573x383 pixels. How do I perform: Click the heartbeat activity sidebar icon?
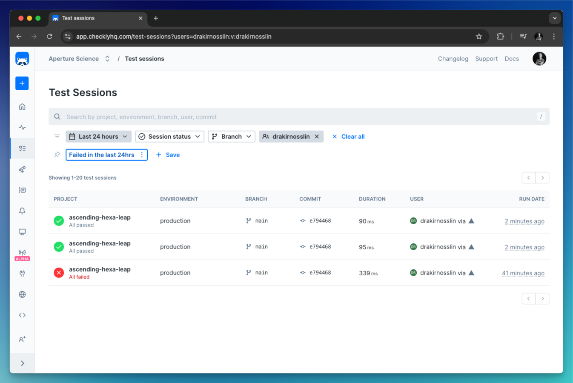click(22, 127)
